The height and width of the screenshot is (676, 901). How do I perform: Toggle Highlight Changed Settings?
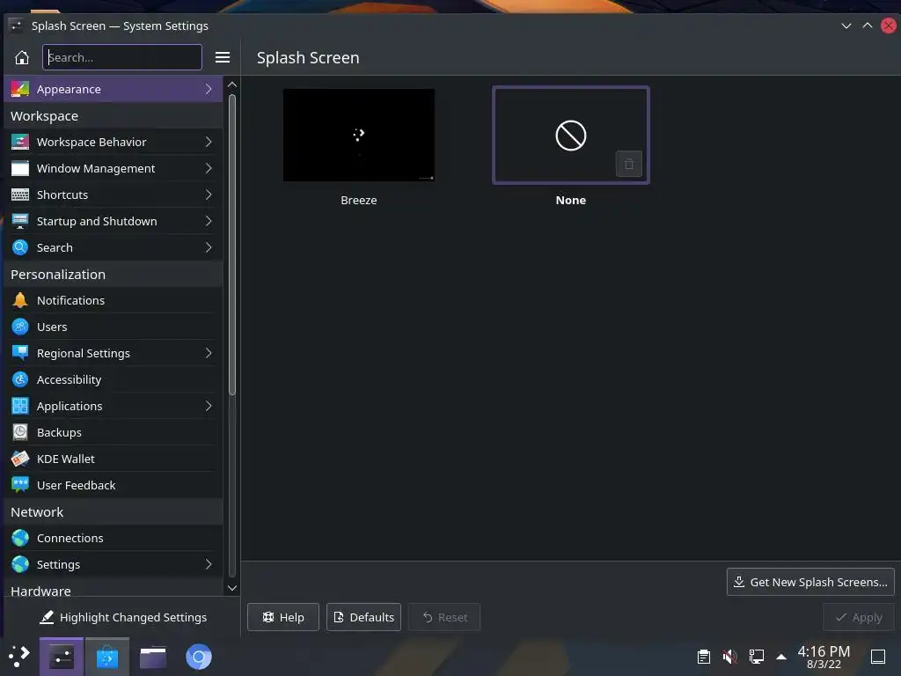click(123, 617)
